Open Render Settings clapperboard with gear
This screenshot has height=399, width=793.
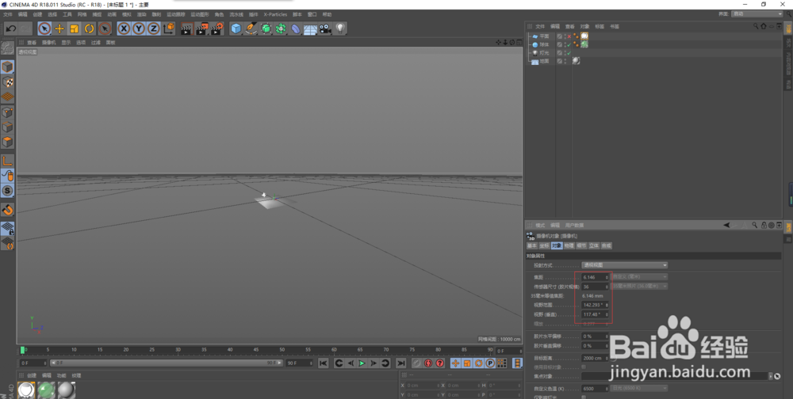click(x=217, y=28)
